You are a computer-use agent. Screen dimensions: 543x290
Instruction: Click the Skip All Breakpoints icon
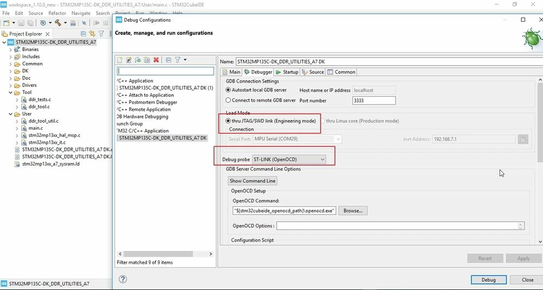click(84, 23)
